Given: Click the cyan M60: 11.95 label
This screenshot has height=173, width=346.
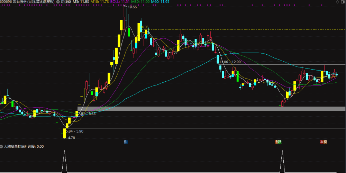Looking at the screenshot, I should point(160,2).
